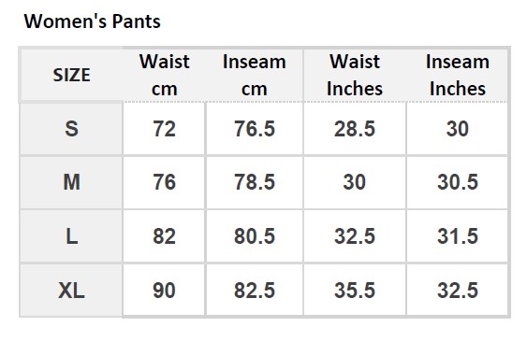Click the 82.5 inseam cm cell
The height and width of the screenshot is (341, 527).
tap(255, 290)
